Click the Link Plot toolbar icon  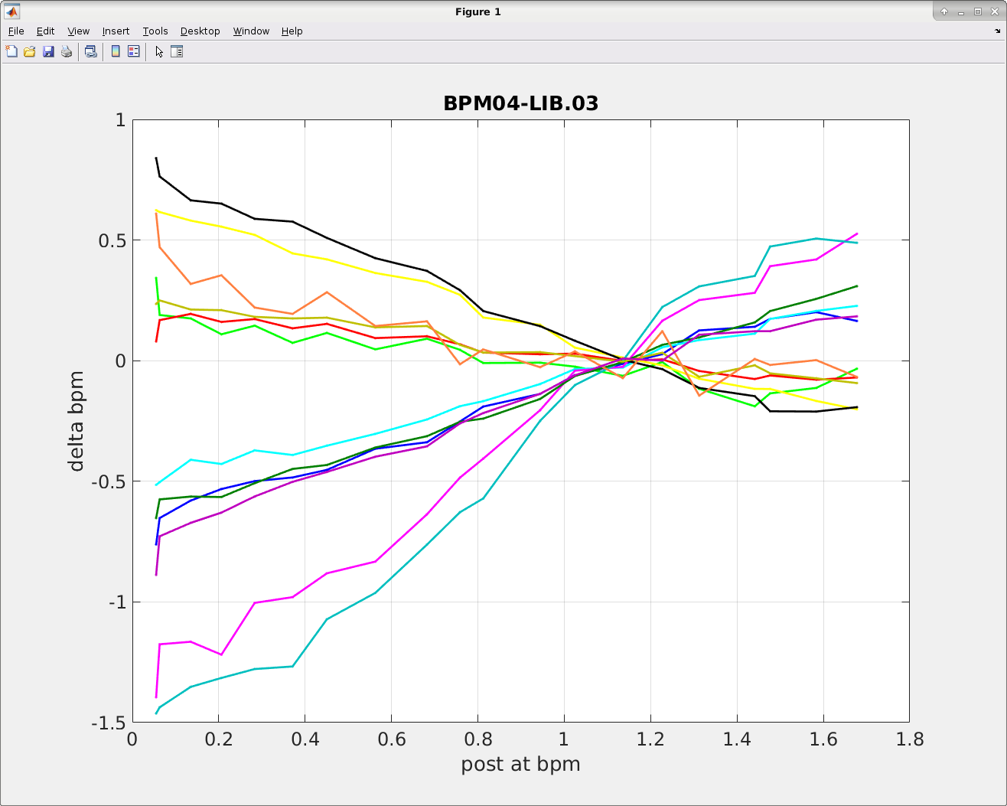tap(90, 52)
